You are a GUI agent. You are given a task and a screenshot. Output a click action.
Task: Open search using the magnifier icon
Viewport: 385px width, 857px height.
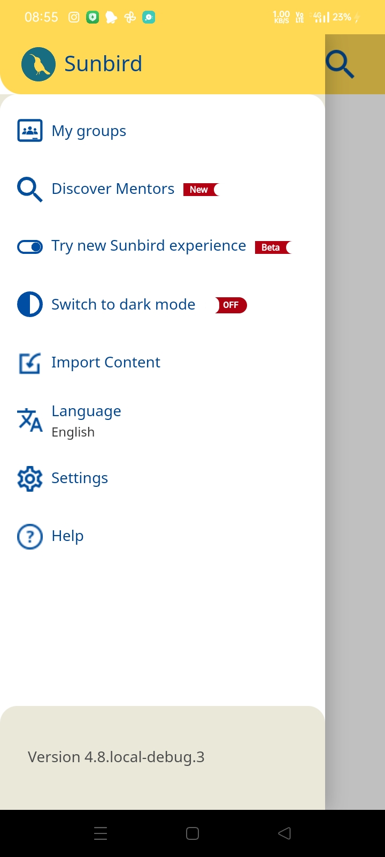340,64
